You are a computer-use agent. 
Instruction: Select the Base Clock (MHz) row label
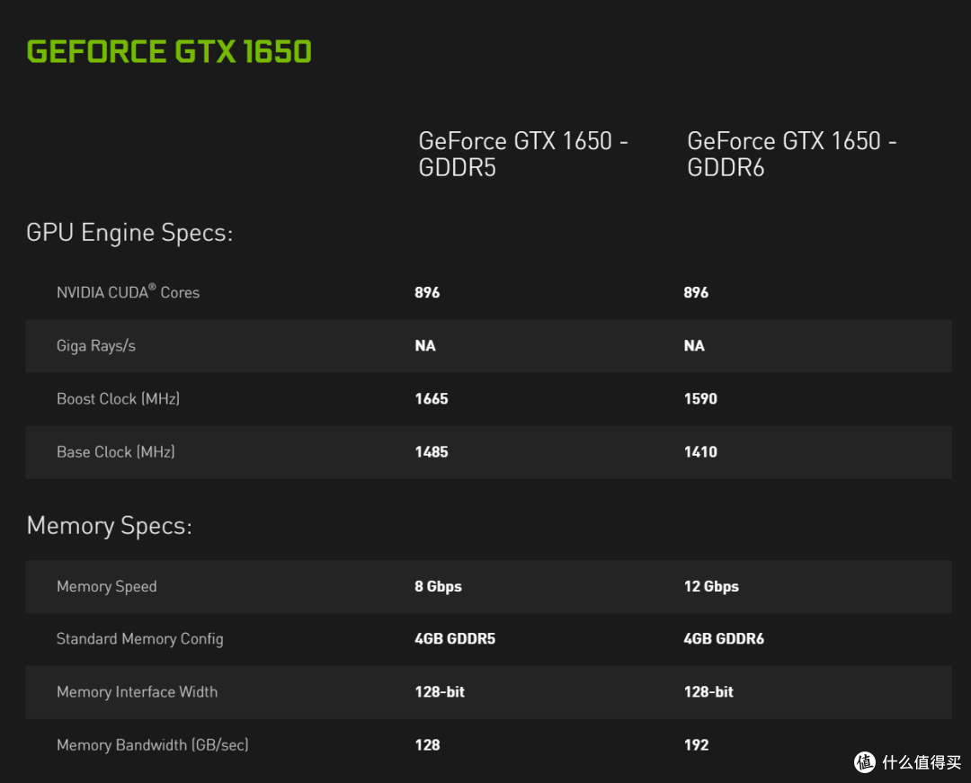point(116,452)
